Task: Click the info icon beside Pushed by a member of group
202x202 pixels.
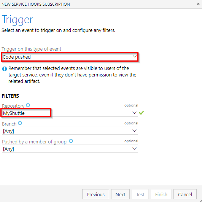Action: pos(71,141)
